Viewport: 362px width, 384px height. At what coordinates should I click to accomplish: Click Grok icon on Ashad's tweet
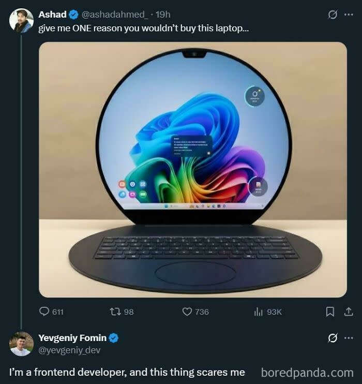[333, 14]
